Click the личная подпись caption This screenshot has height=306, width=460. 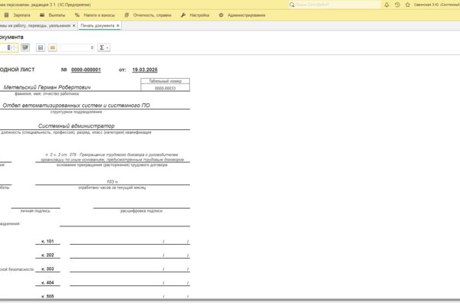35,211
